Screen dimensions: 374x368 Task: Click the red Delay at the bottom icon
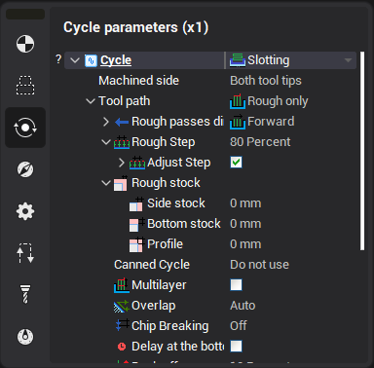[122, 347]
